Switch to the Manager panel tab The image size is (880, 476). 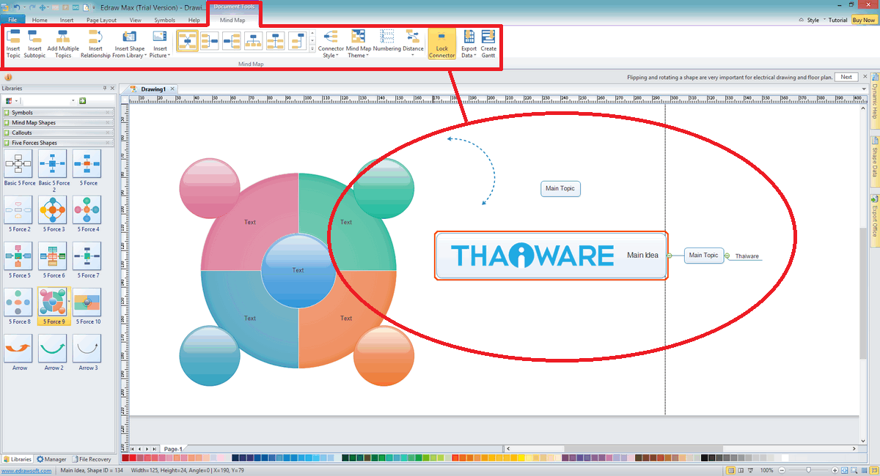(x=51, y=459)
